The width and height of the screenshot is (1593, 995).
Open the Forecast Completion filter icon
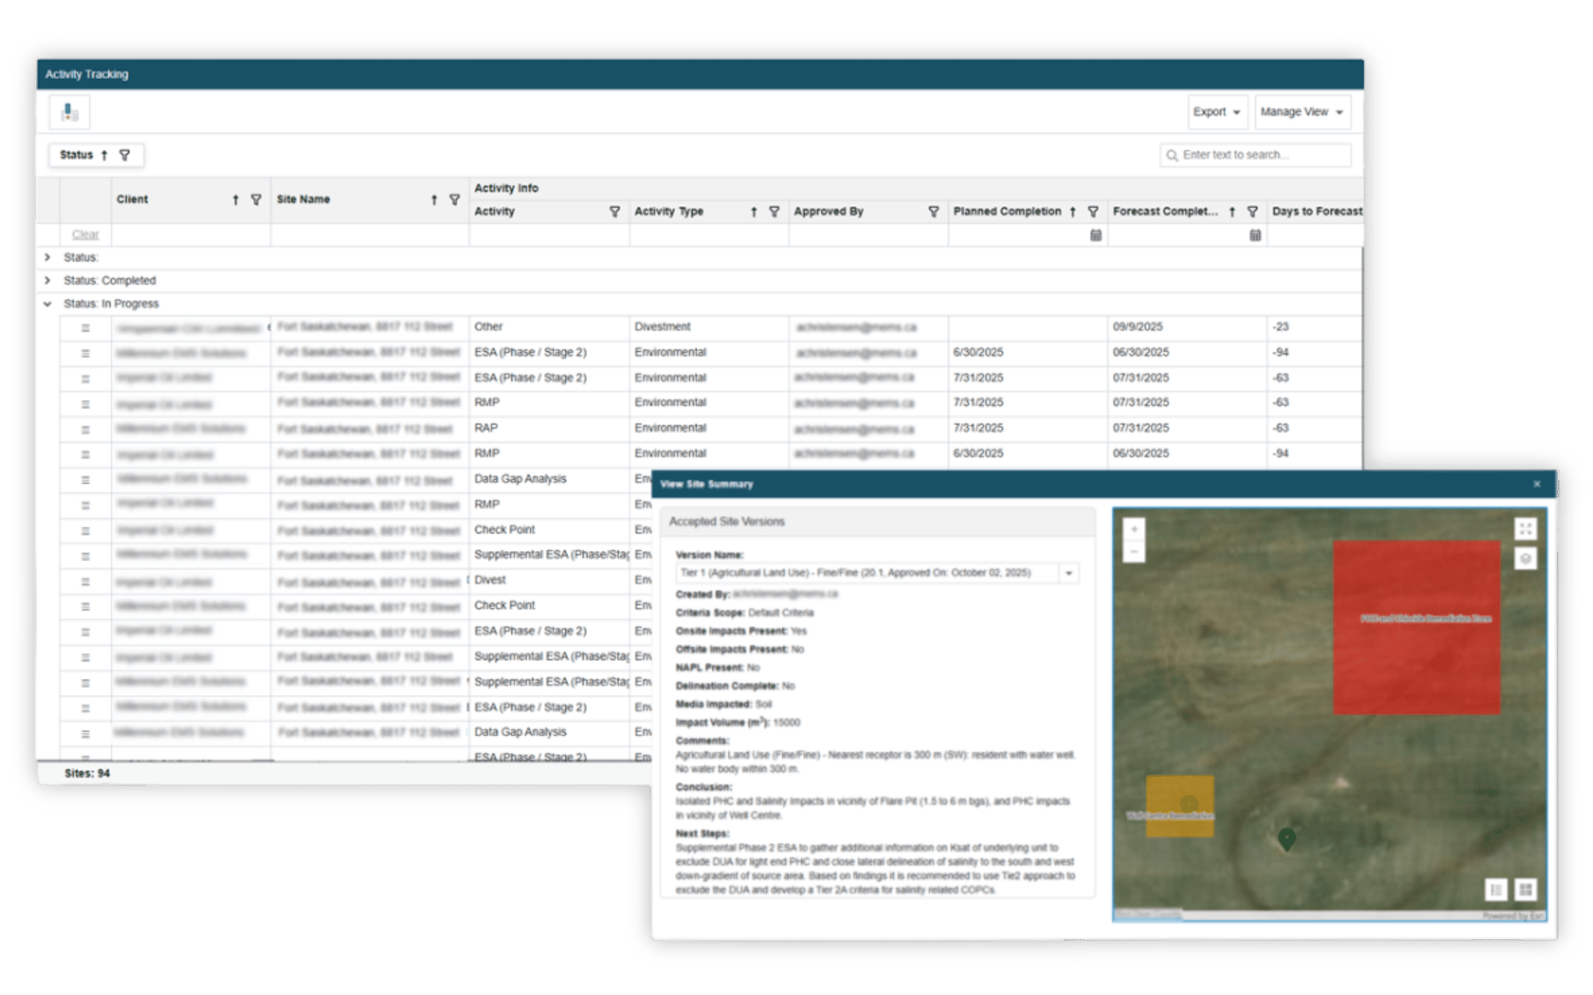(1252, 212)
